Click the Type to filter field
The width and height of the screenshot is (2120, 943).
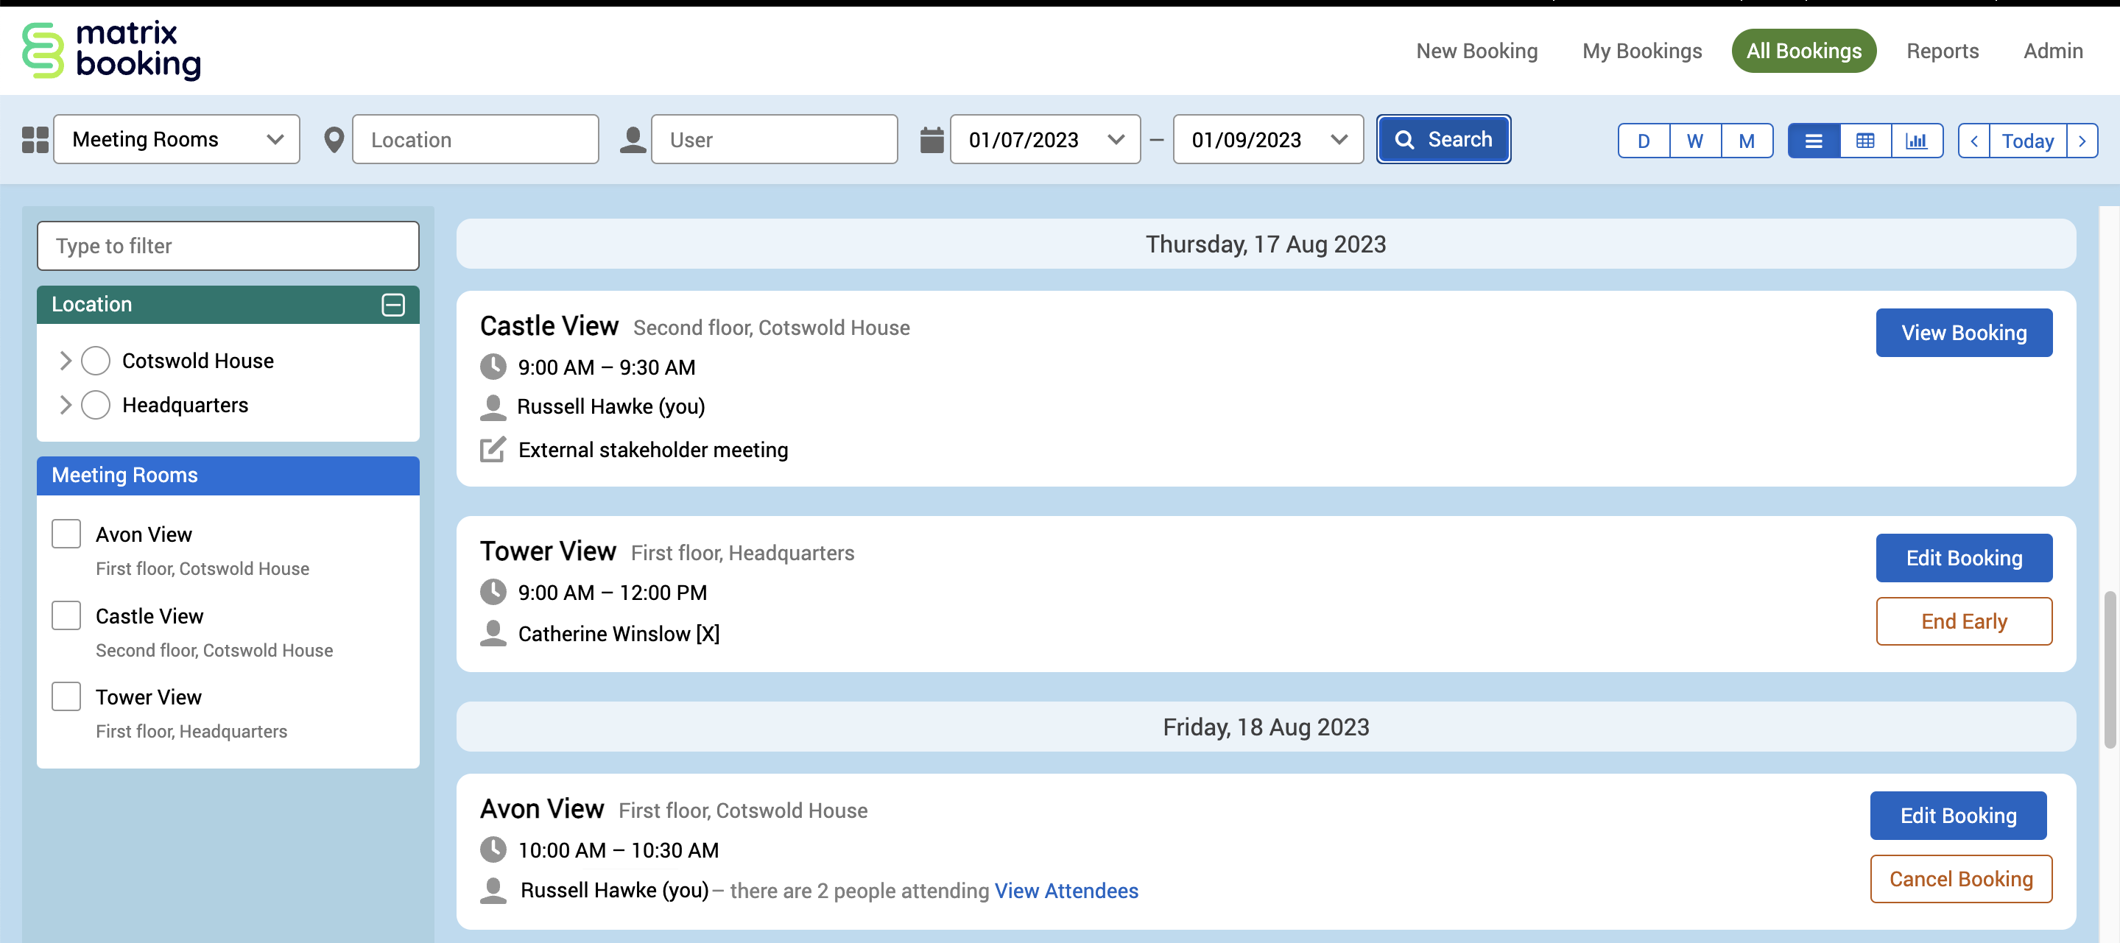click(228, 246)
